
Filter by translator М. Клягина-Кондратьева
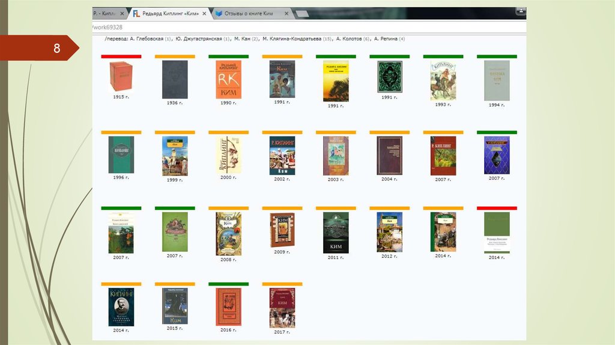tap(292, 39)
